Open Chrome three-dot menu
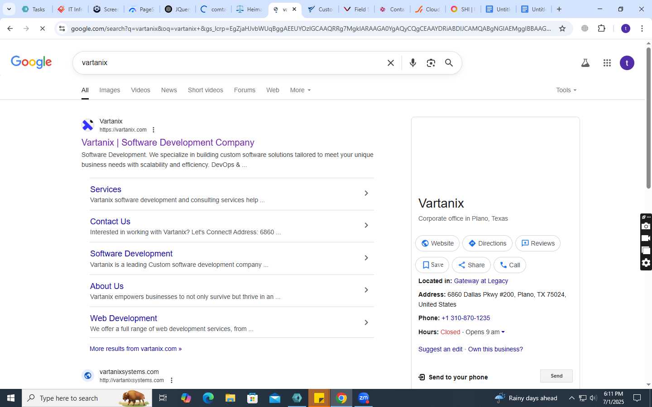This screenshot has width=652, height=407. coord(642,28)
